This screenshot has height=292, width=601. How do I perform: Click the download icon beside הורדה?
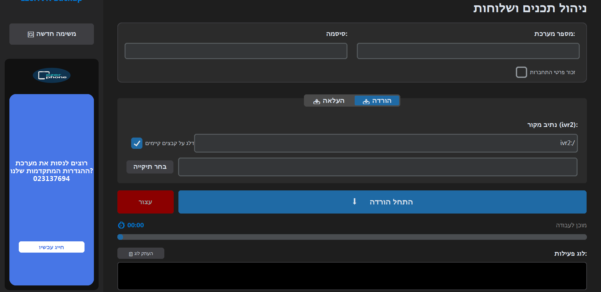tap(366, 101)
